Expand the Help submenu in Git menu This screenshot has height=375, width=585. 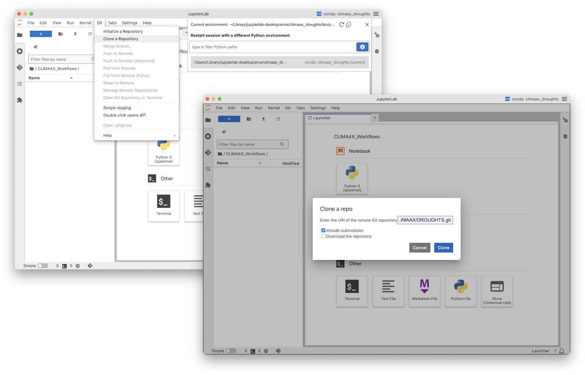136,135
